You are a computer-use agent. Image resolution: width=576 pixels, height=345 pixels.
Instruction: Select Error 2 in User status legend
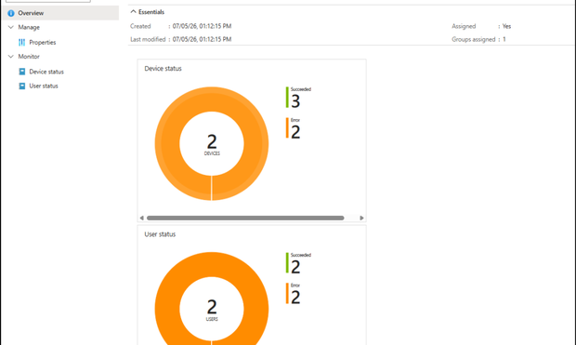point(294,294)
